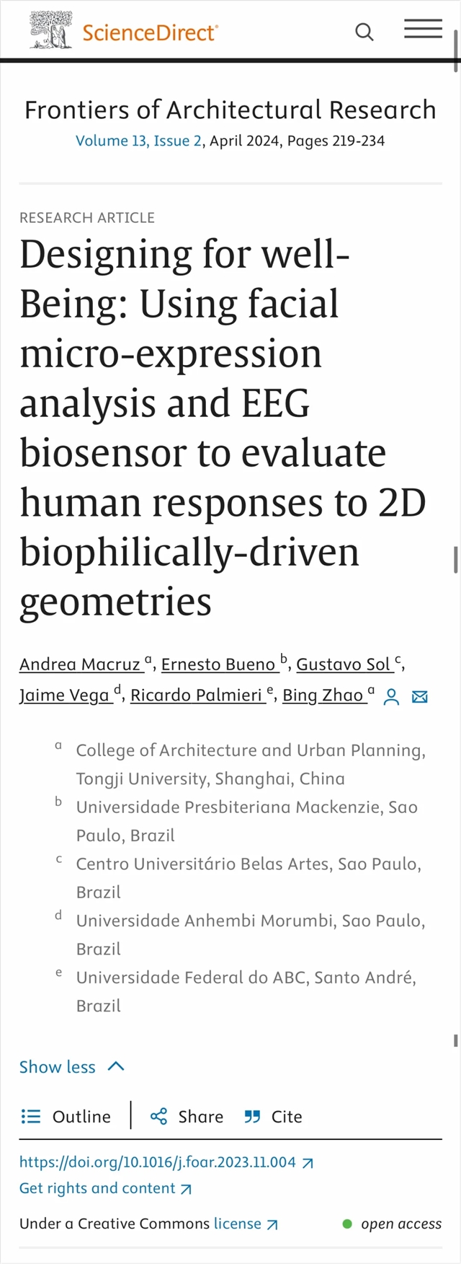Click the author profile person icon
The image size is (461, 1264).
coord(391,696)
